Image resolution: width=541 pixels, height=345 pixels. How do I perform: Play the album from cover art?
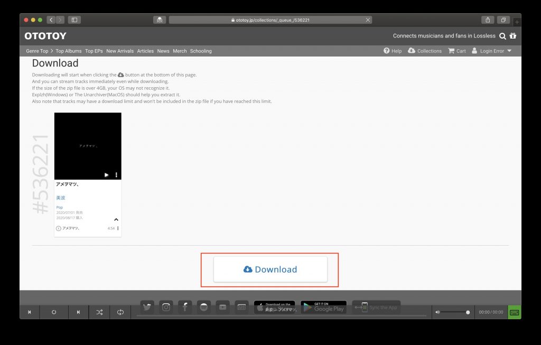pos(106,175)
